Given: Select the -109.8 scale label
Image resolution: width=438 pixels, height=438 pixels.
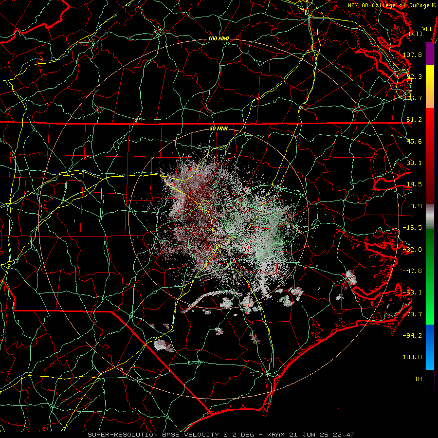Looking at the screenshot, I should point(410,357).
